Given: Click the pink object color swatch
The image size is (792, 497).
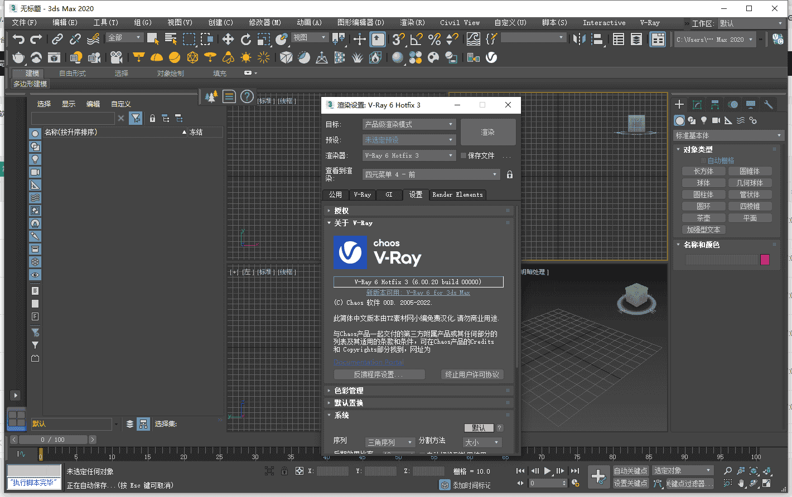Looking at the screenshot, I should point(765,259).
